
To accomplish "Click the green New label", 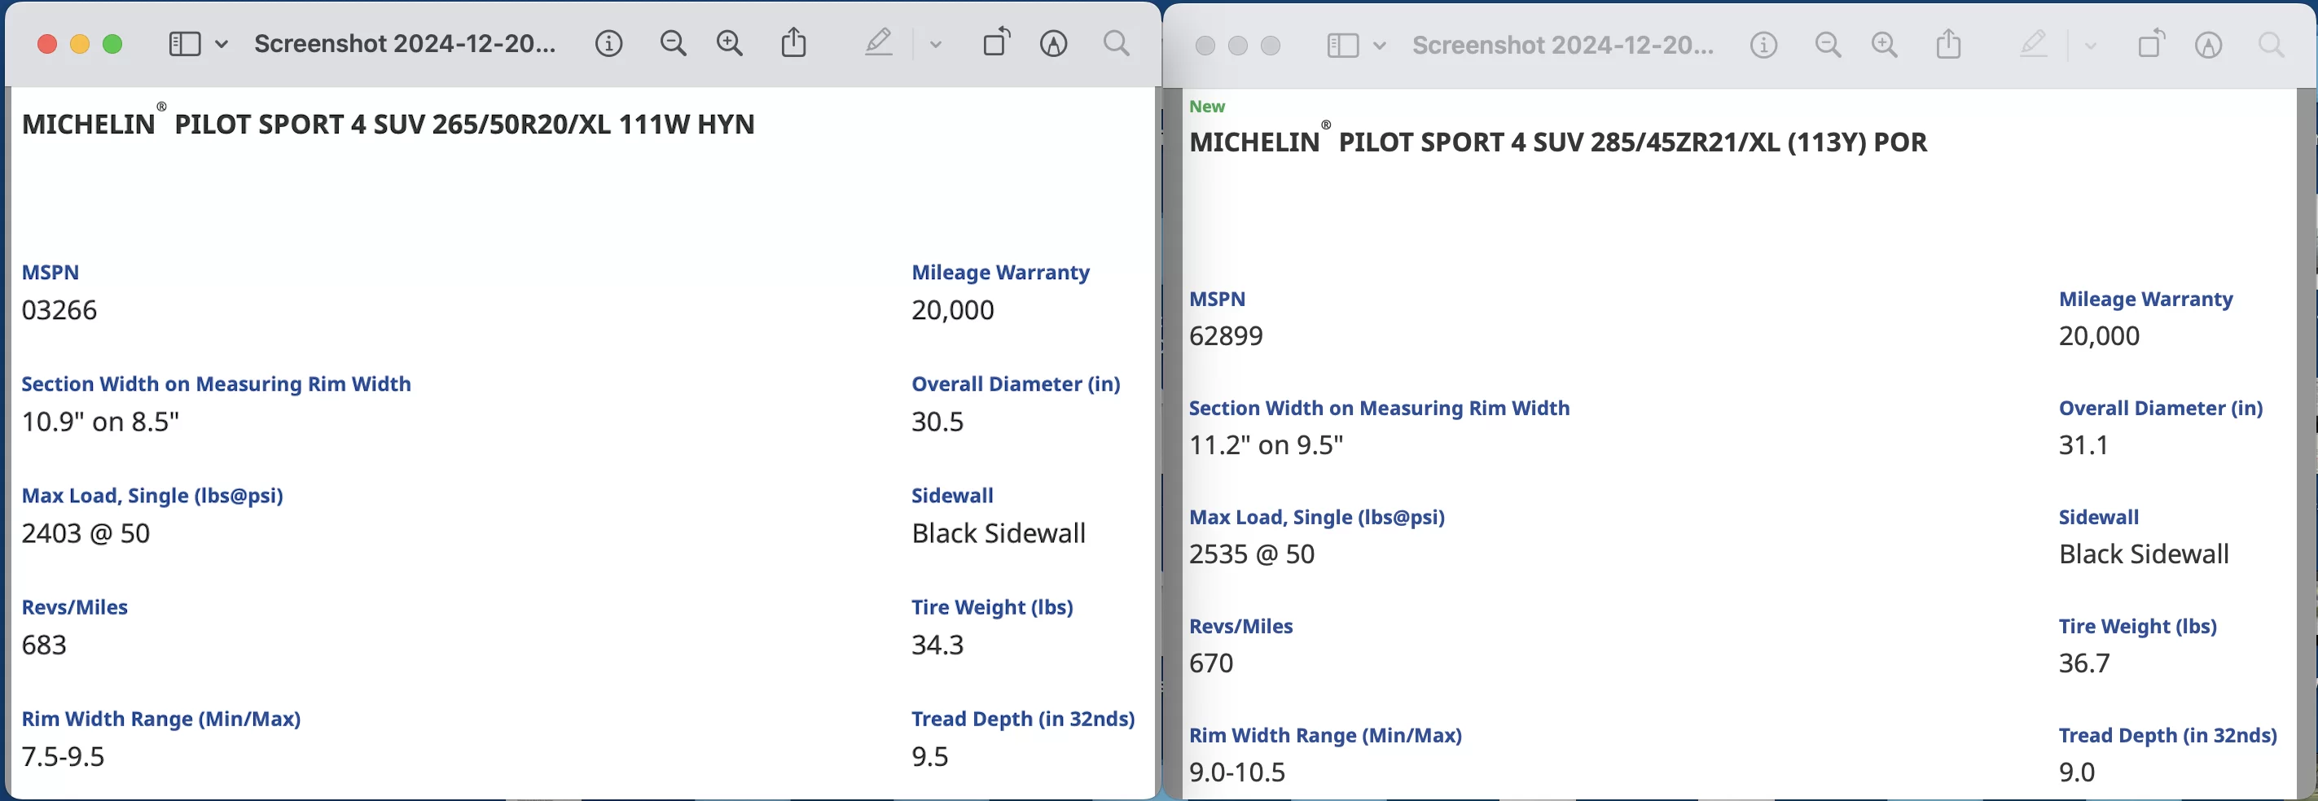I will [x=1207, y=106].
